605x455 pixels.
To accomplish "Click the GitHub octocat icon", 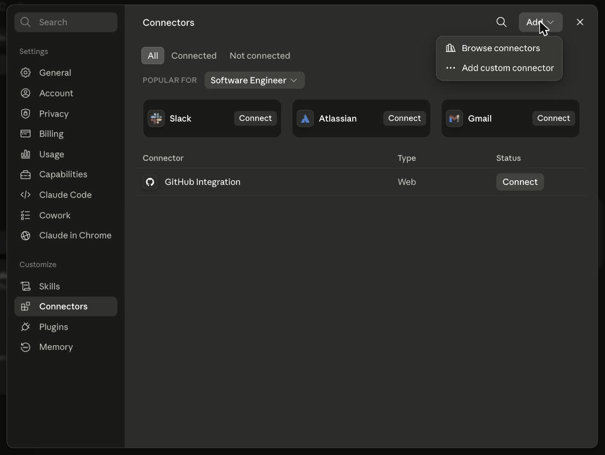I will tap(150, 182).
